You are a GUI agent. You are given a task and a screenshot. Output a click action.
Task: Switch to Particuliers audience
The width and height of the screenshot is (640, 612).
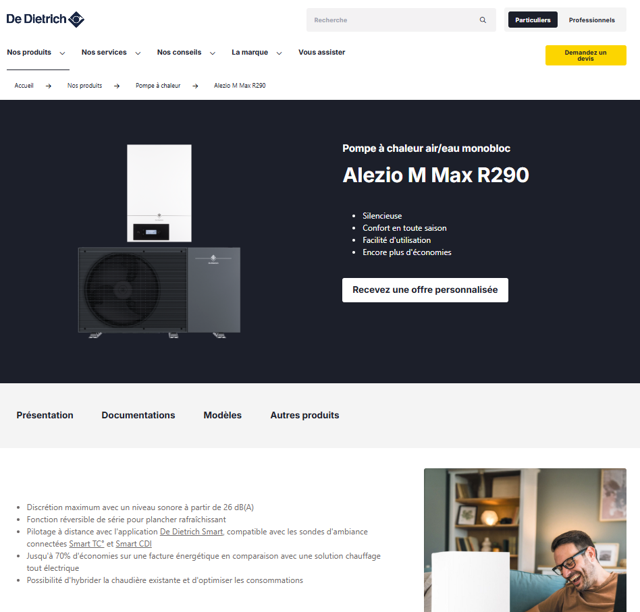(x=533, y=20)
